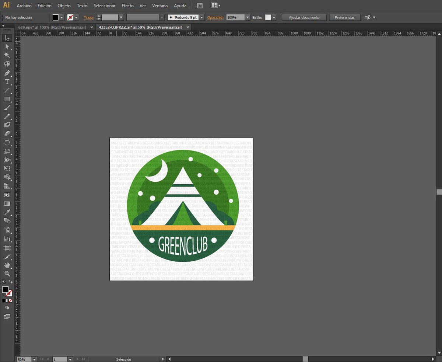Open the Objeto menu

[64, 6]
